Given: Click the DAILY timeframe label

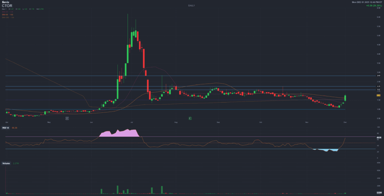Looking at the screenshot, I should (x=192, y=6).
